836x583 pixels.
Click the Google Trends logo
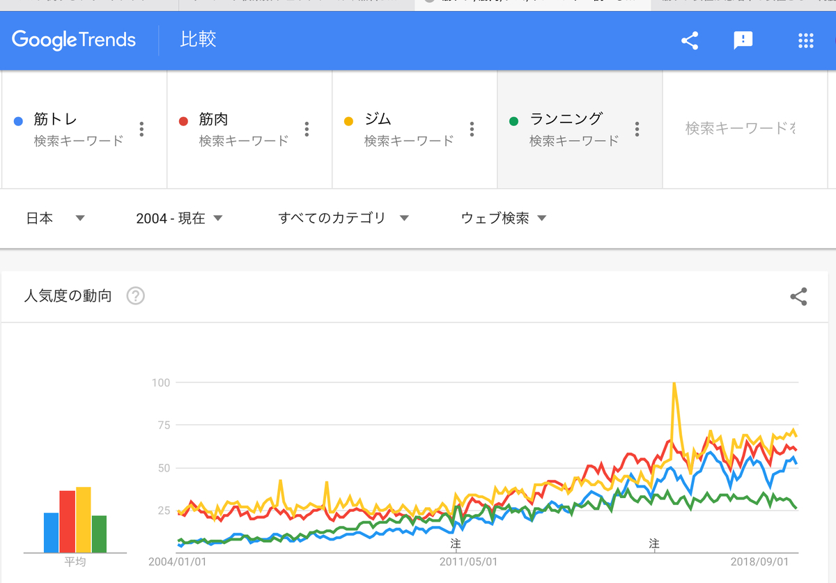coord(74,40)
